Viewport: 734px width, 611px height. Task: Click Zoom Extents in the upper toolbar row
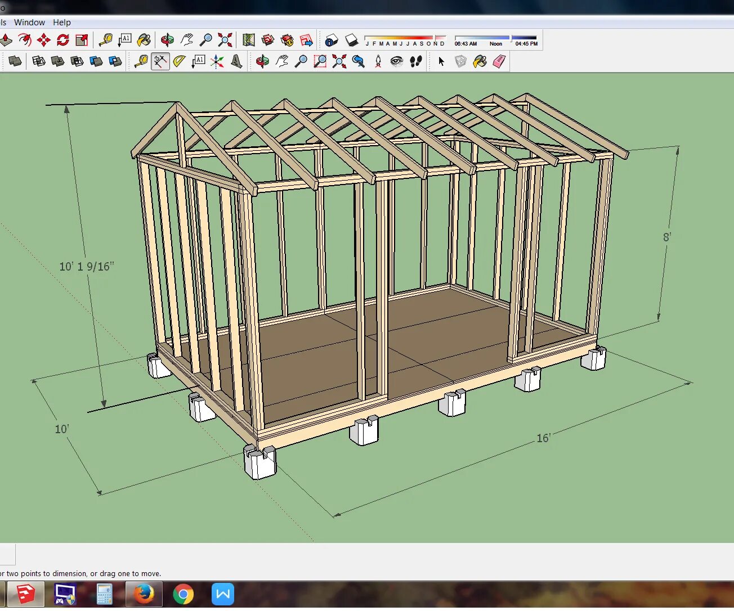click(x=225, y=40)
